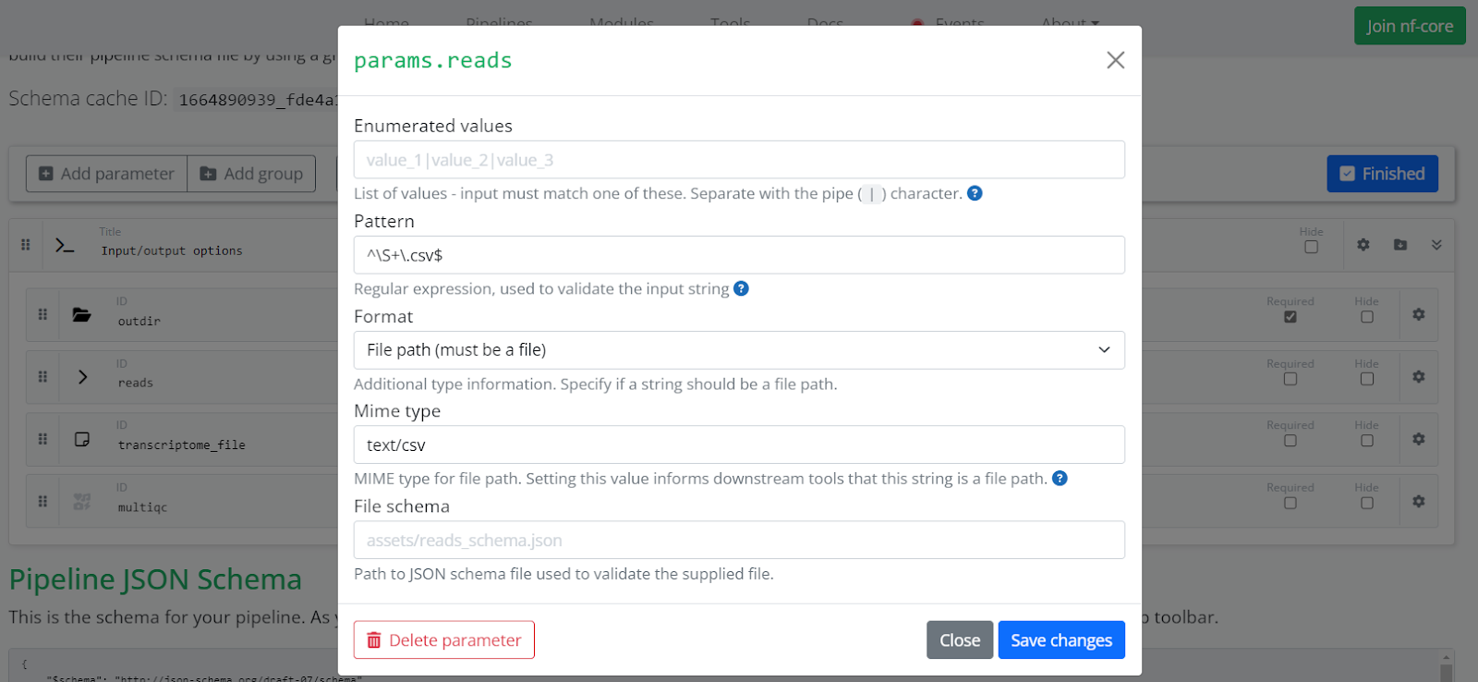
Task: Click the File schema text field
Action: (738, 540)
